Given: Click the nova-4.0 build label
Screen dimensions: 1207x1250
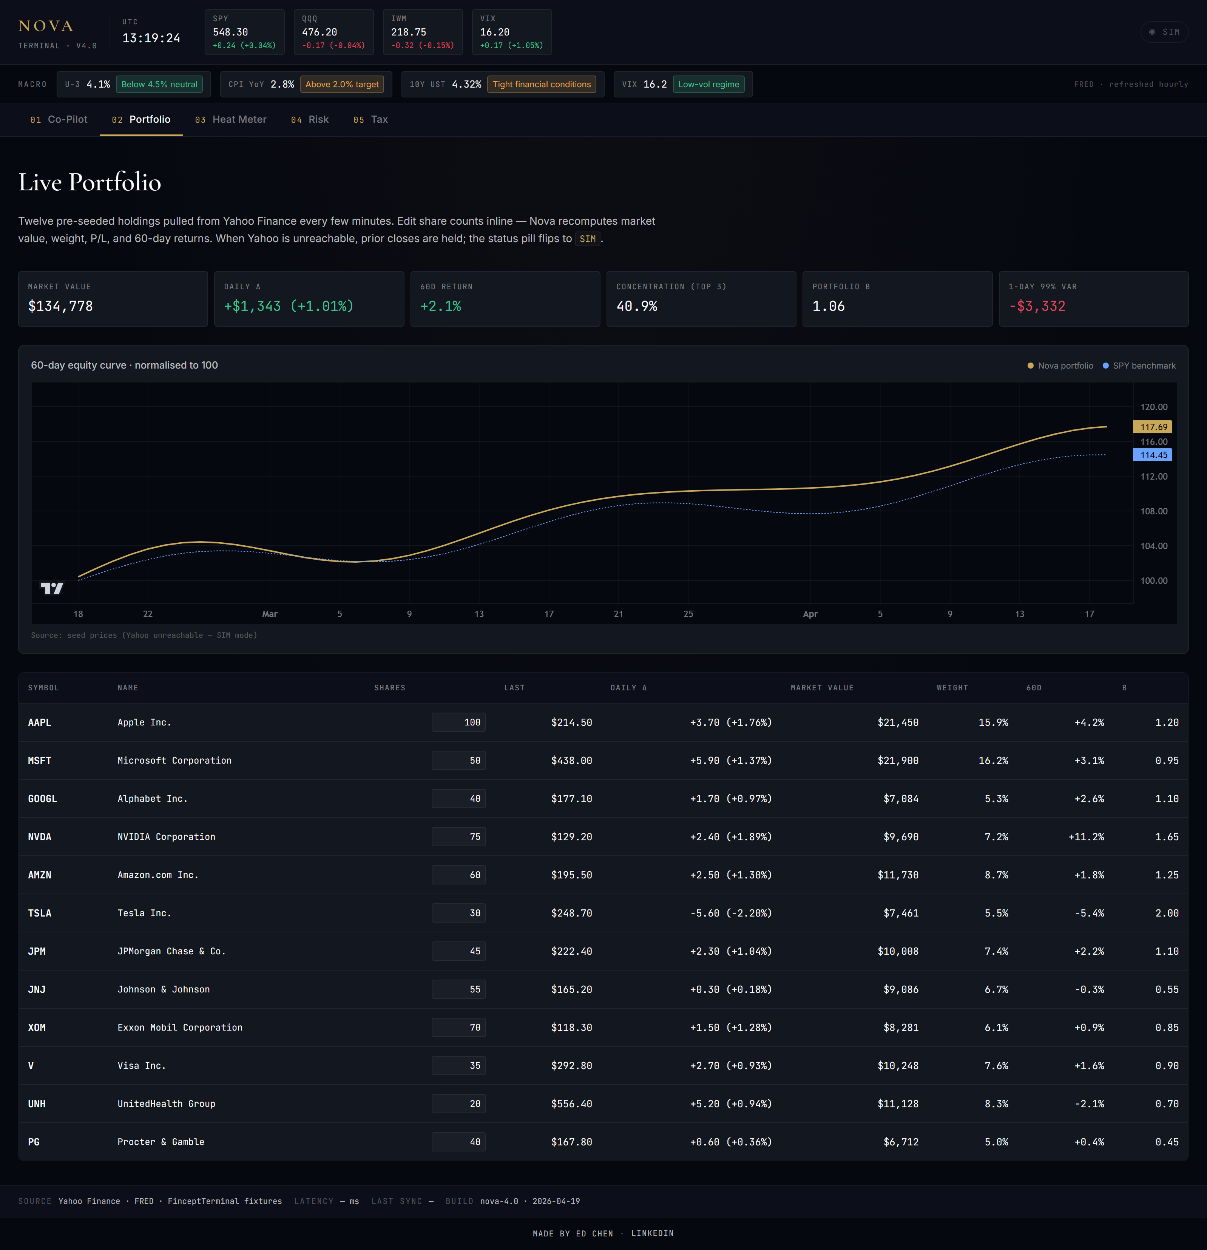Looking at the screenshot, I should [x=529, y=1201].
